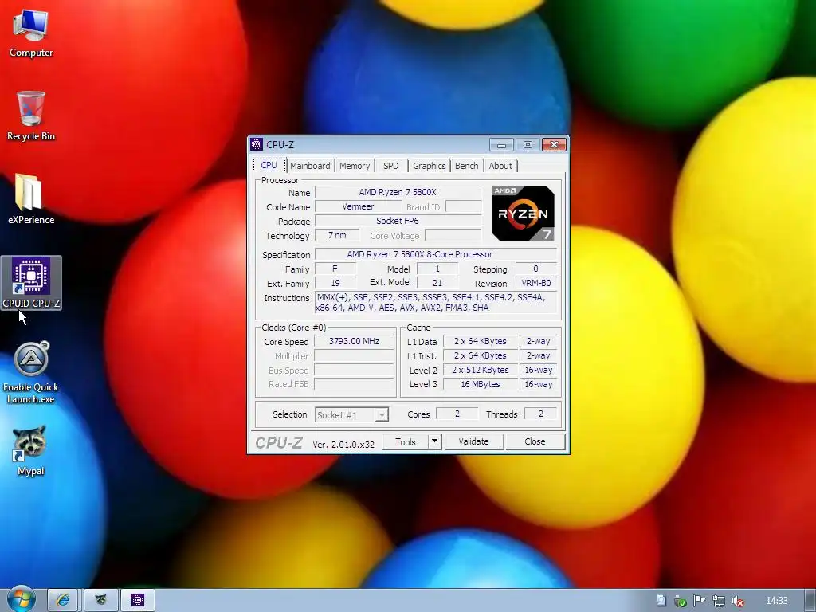816x612 pixels.
Task: Click the Level 2 value 2 x 512 KBytes
Action: (480, 370)
